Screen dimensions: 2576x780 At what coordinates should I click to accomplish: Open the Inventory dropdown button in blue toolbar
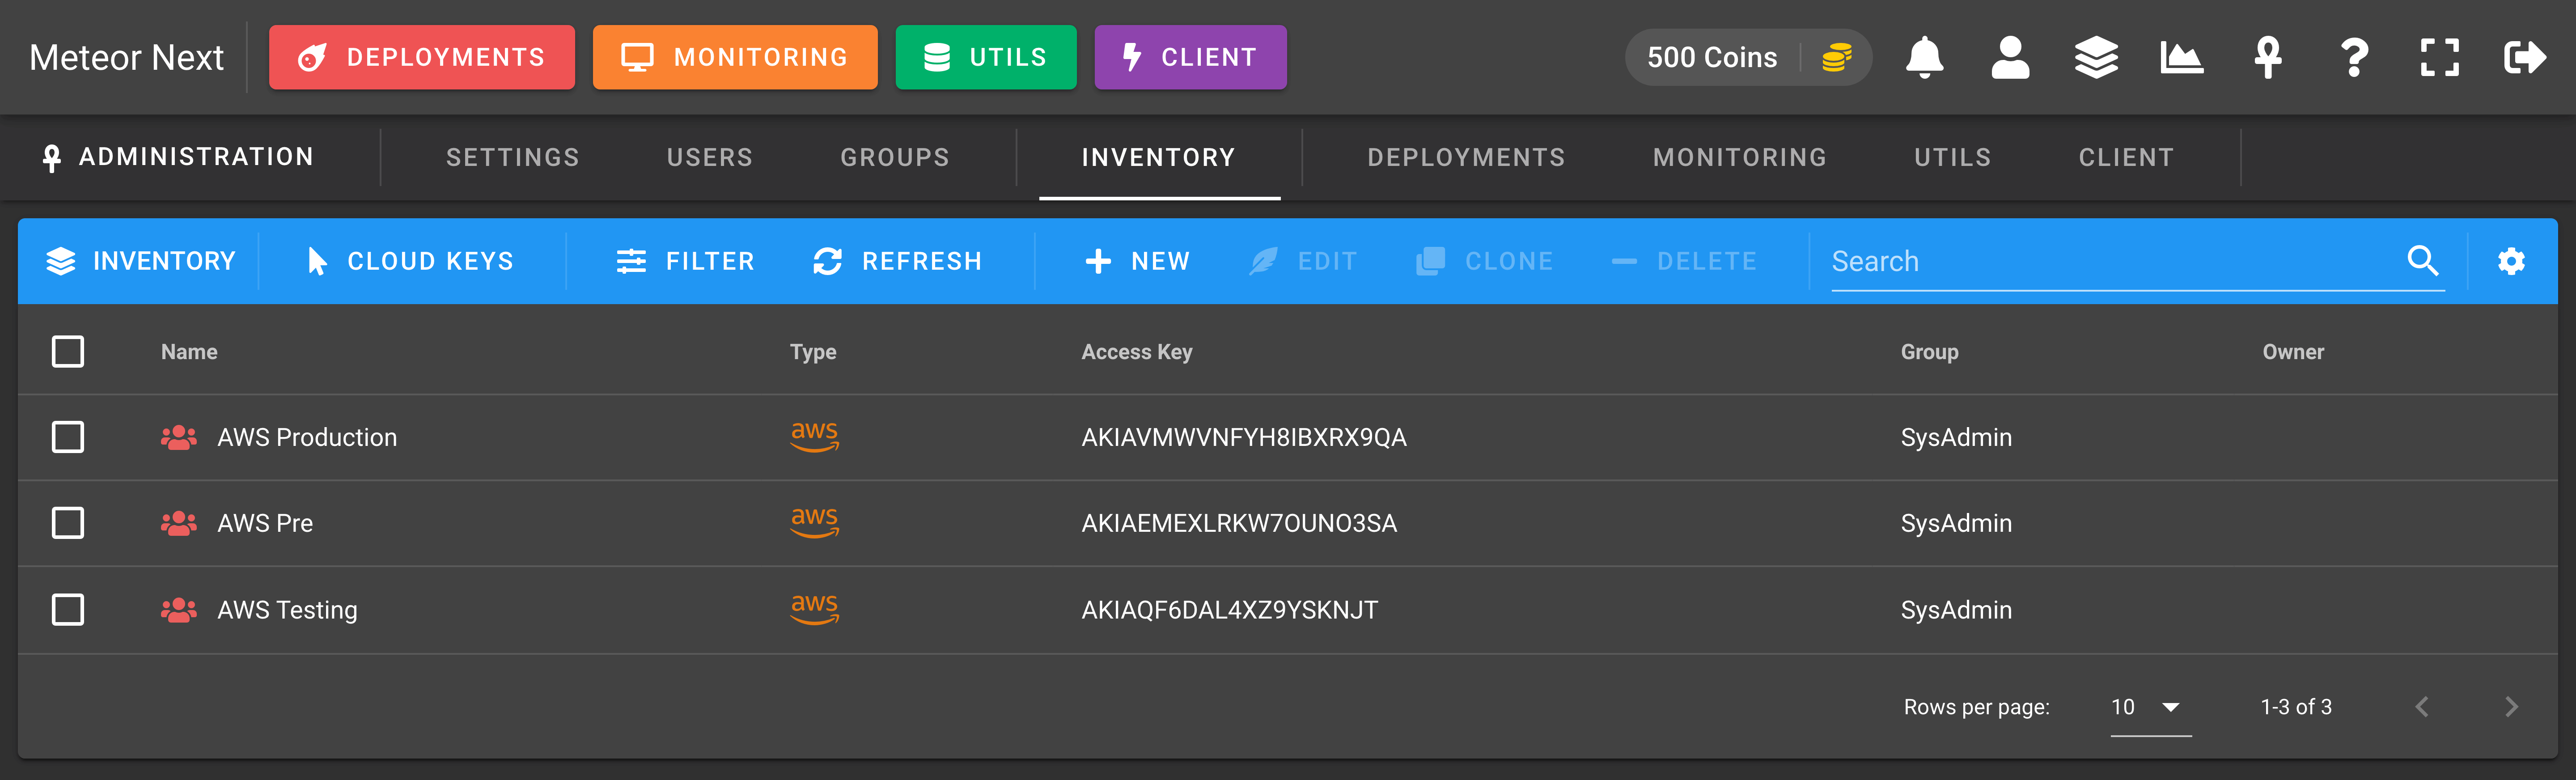(x=141, y=261)
